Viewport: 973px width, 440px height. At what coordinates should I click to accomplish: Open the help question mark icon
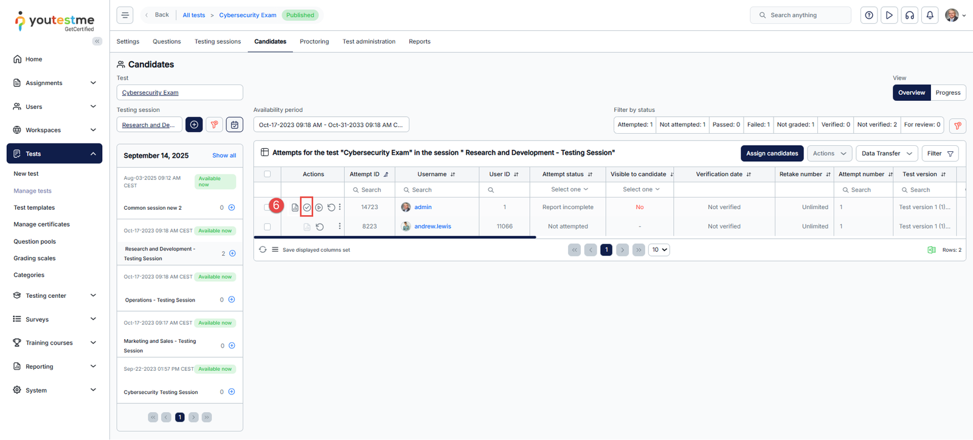coord(869,15)
